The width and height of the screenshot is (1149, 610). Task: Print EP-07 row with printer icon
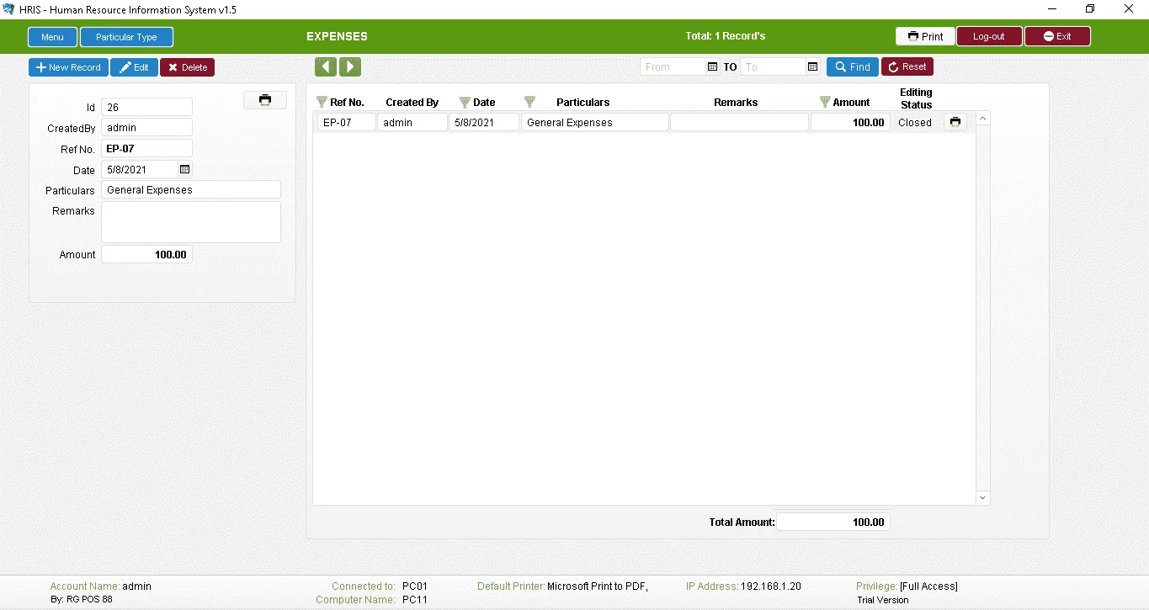tap(955, 122)
